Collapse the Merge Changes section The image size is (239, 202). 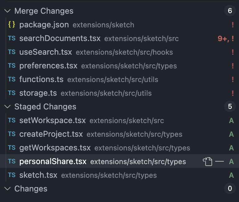(x=7, y=11)
